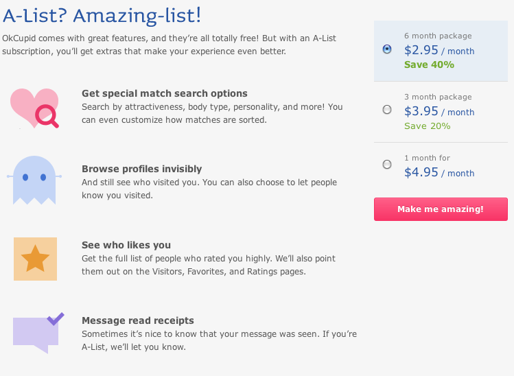514x376 pixels.
Task: Click the $2.95 / month price
Action: tap(439, 50)
